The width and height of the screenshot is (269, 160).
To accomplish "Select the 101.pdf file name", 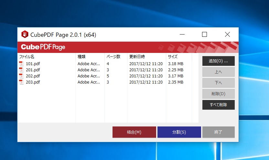I will click(33, 64).
